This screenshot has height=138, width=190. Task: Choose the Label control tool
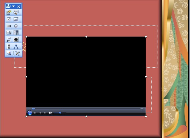click(x=16, y=46)
